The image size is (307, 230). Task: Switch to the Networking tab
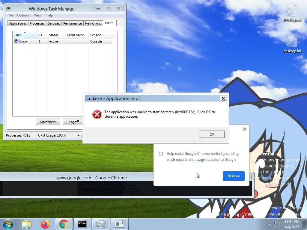[93, 23]
